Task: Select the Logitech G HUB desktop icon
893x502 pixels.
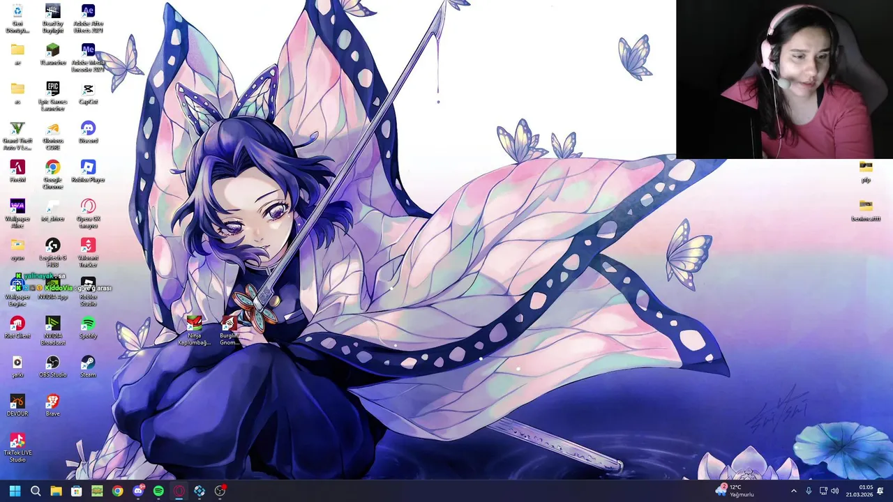Action: tap(52, 253)
